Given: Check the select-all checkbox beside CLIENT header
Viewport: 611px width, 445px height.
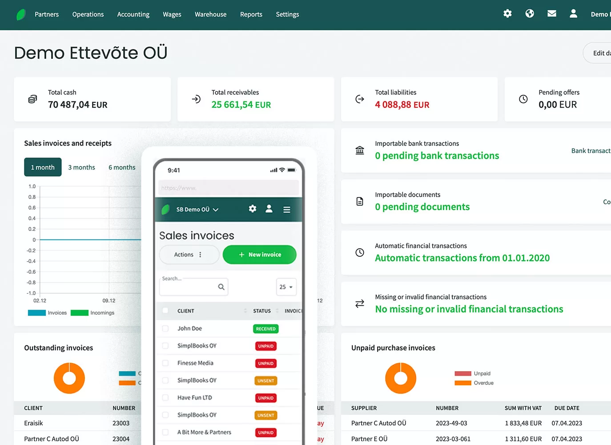Looking at the screenshot, I should [165, 311].
